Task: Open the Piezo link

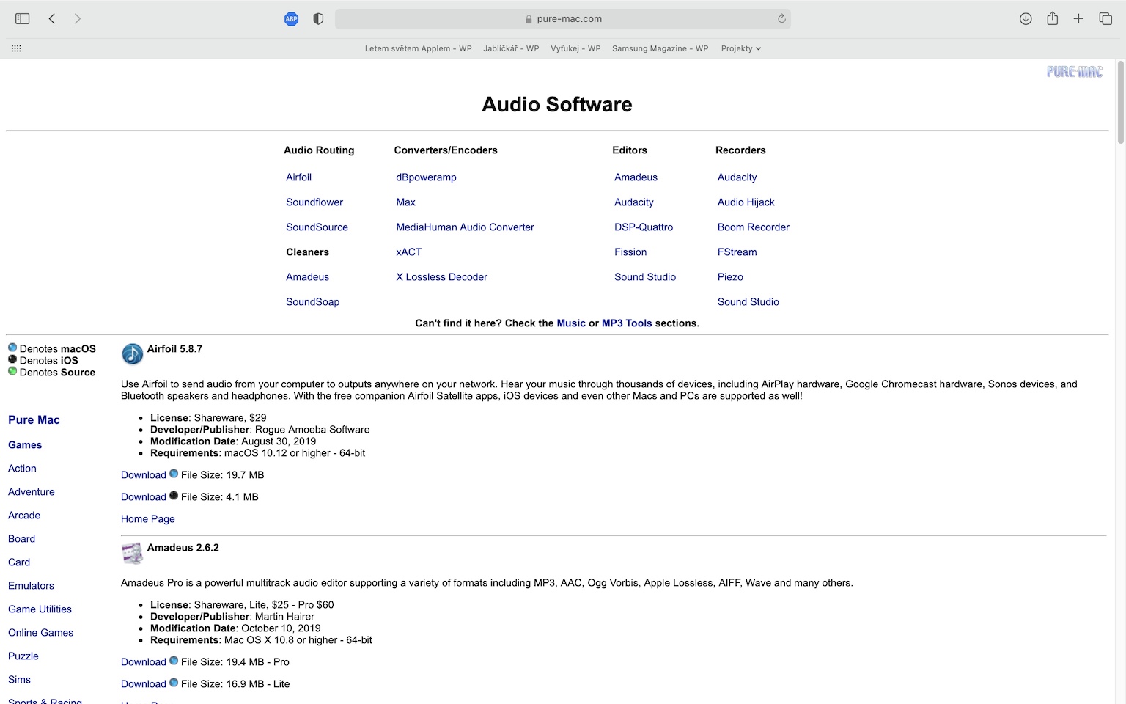Action: click(730, 277)
